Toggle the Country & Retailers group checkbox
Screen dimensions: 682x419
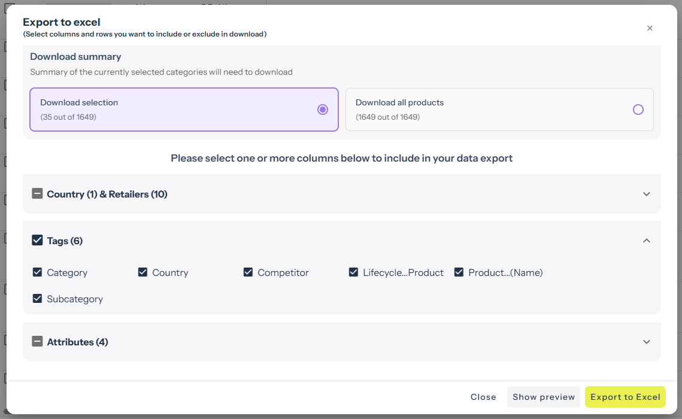(37, 194)
